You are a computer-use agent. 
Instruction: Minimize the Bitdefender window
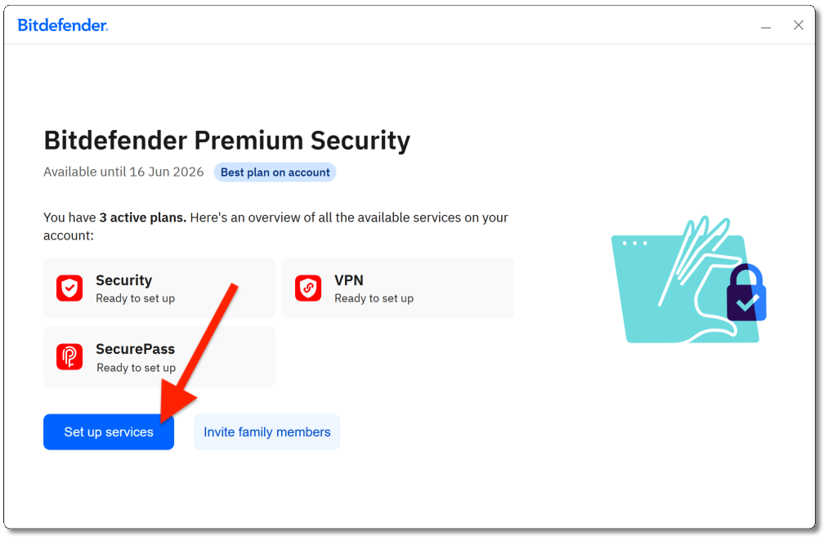click(766, 25)
